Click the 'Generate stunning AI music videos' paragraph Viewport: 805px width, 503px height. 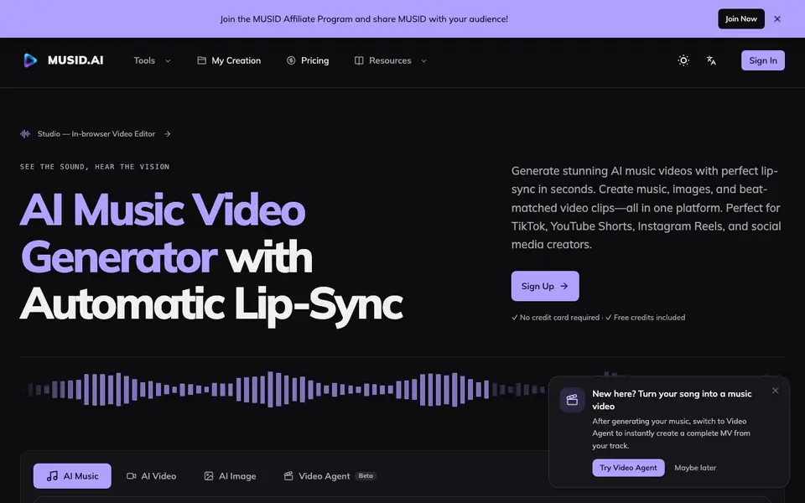[x=646, y=208]
